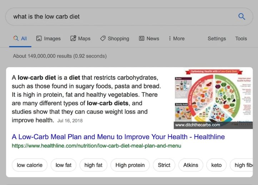This screenshot has width=258, height=185.
Task: Select the "low calorie" suggestion chip
Action: 30,165
